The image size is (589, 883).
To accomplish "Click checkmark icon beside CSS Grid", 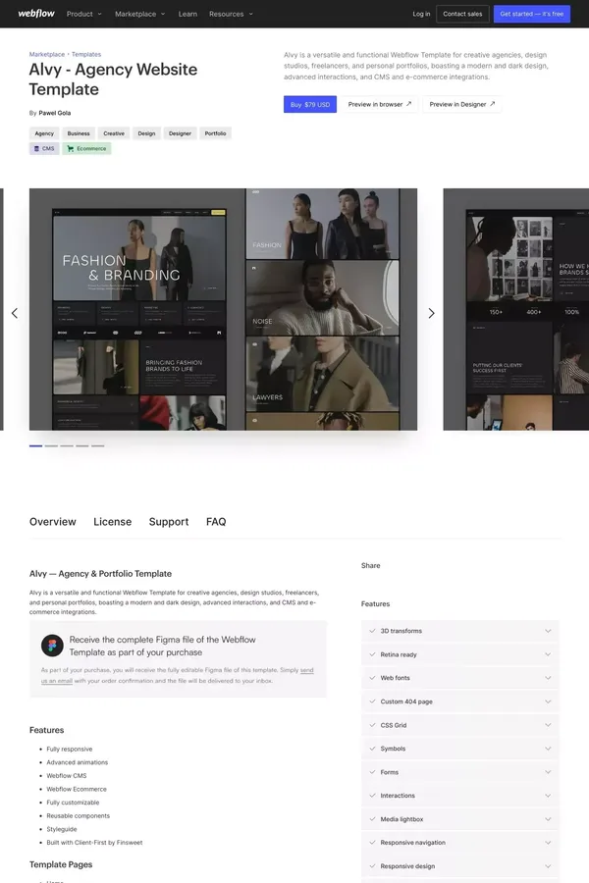I will tap(372, 725).
